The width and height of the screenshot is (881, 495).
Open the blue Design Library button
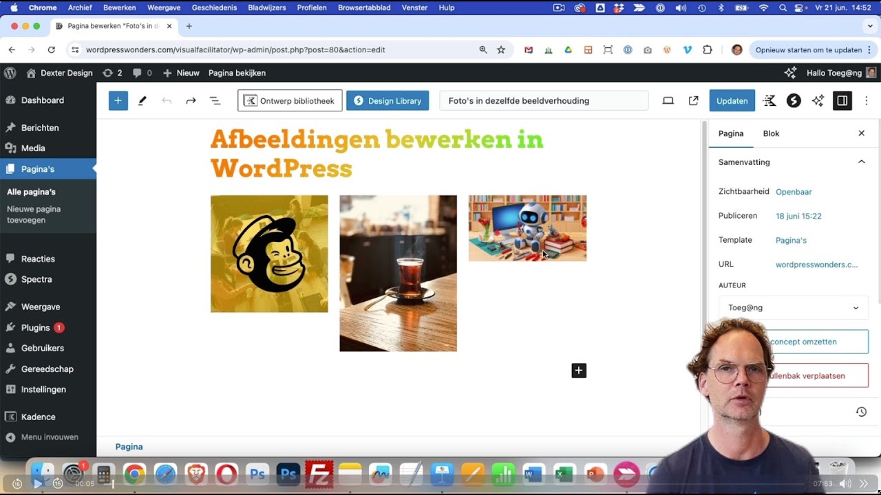388,100
